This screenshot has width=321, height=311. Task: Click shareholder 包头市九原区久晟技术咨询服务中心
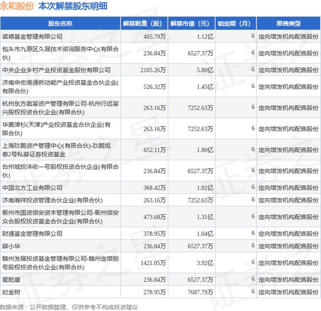pyautogui.click(x=61, y=53)
